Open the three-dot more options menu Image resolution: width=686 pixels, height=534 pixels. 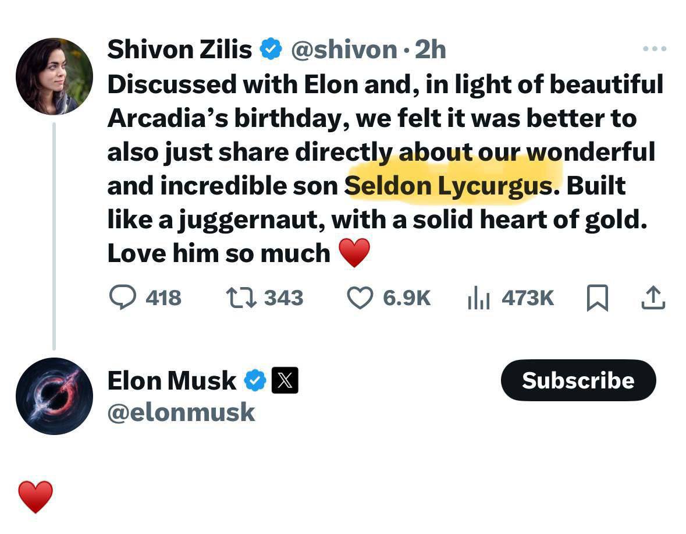[654, 49]
